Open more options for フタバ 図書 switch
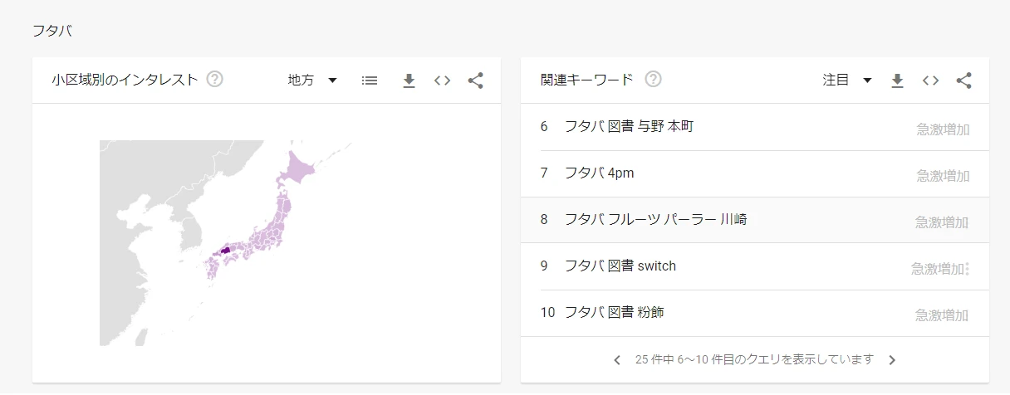Screen dimensions: 1010x395 [968, 268]
